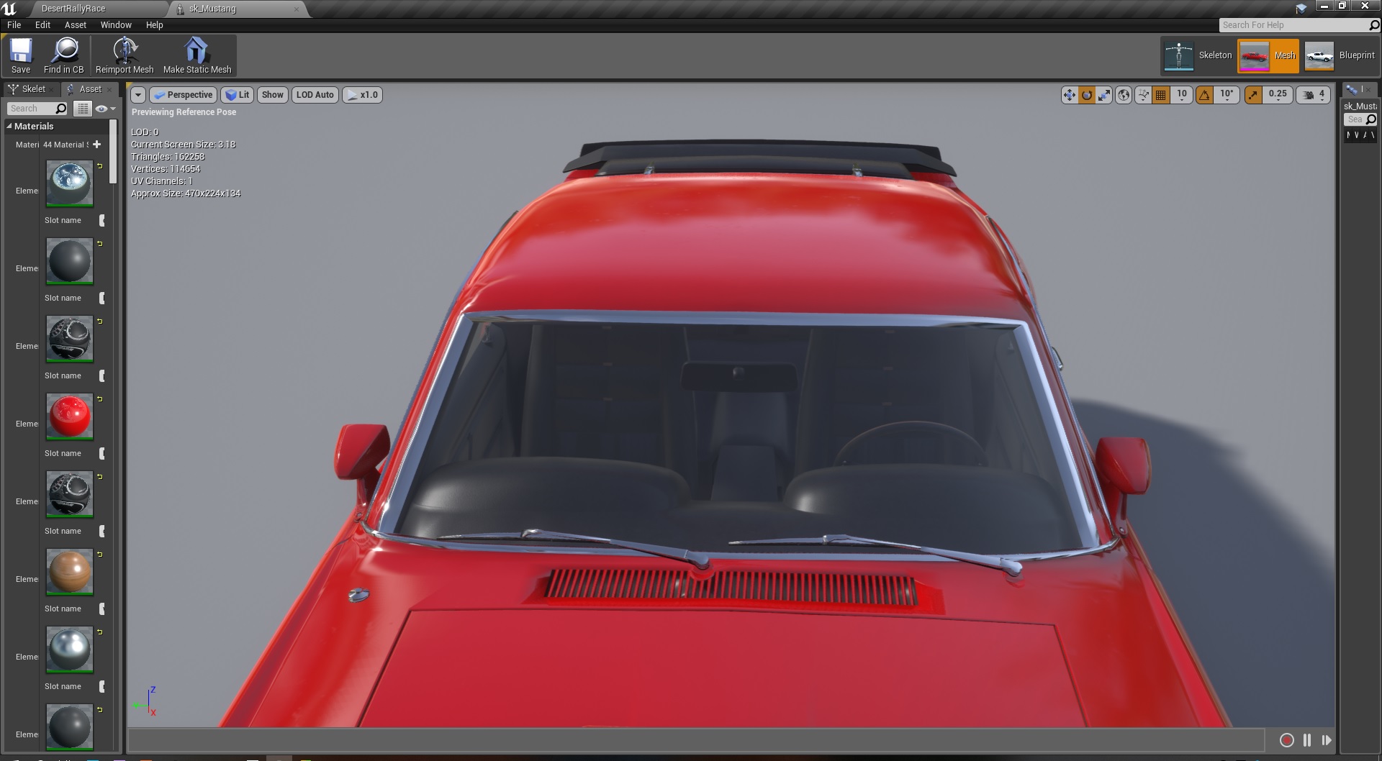Click the search icon in right panel
Image resolution: width=1382 pixels, height=761 pixels.
pyautogui.click(x=1371, y=119)
